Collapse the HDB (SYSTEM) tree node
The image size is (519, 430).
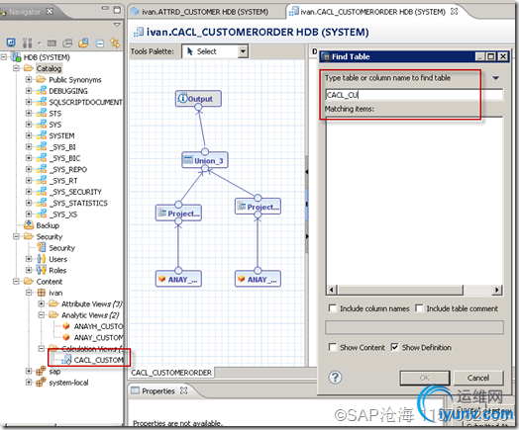[x=4, y=57]
